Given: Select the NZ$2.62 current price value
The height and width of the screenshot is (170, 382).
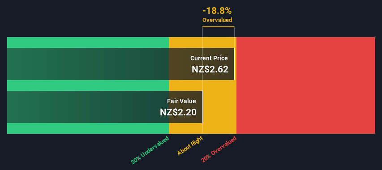Looking at the screenshot, I should point(210,69).
